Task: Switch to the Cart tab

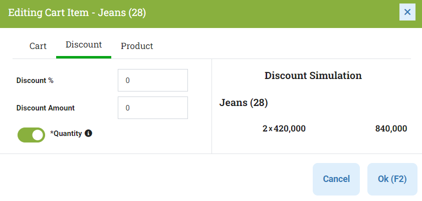Action: (x=38, y=46)
